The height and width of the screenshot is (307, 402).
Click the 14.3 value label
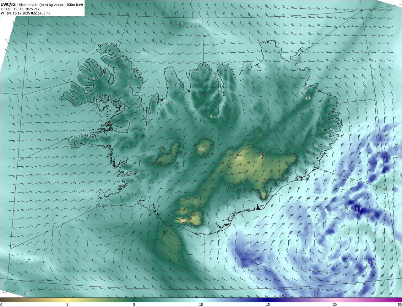point(386,160)
